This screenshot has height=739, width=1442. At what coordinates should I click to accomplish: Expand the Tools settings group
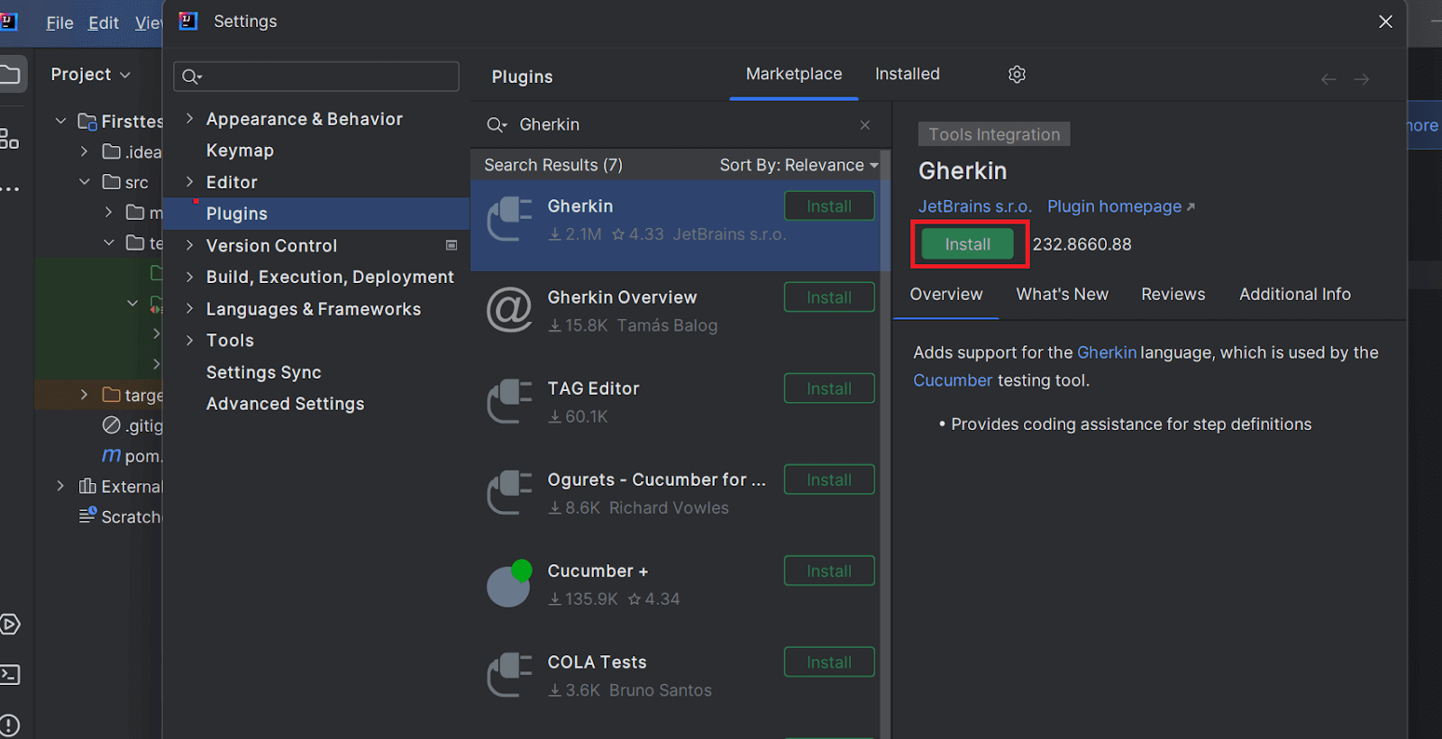[189, 340]
